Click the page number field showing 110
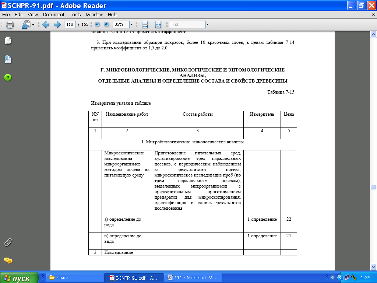This screenshot has height=283, width=377. (x=70, y=25)
